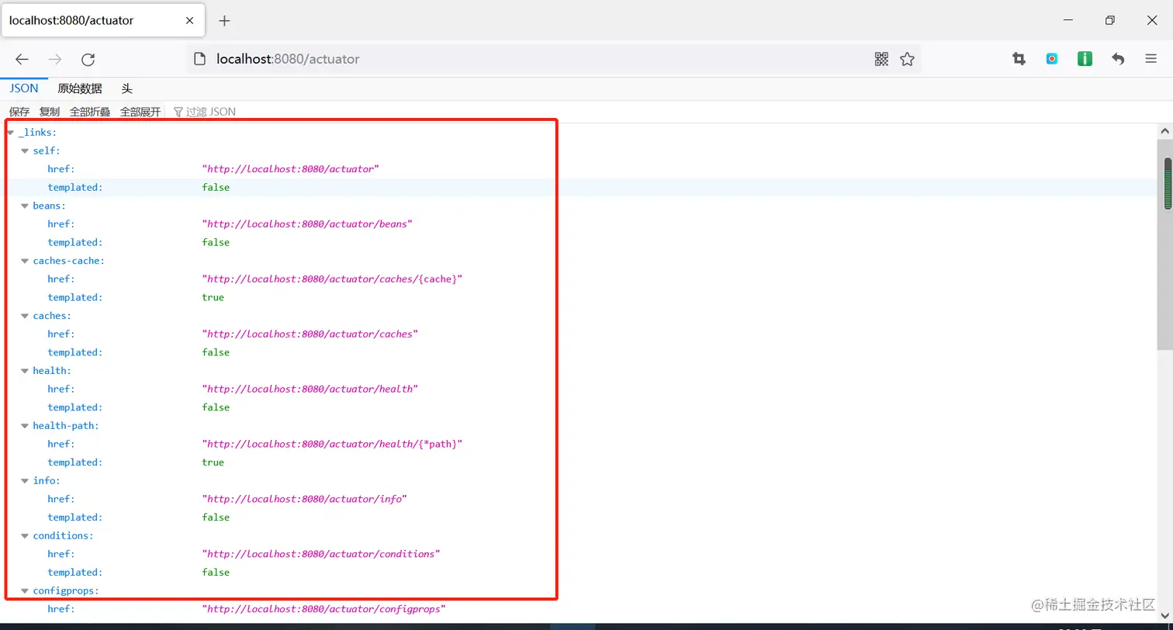Click the self templated false value
Screen dimensions: 1173x630
click(216, 188)
